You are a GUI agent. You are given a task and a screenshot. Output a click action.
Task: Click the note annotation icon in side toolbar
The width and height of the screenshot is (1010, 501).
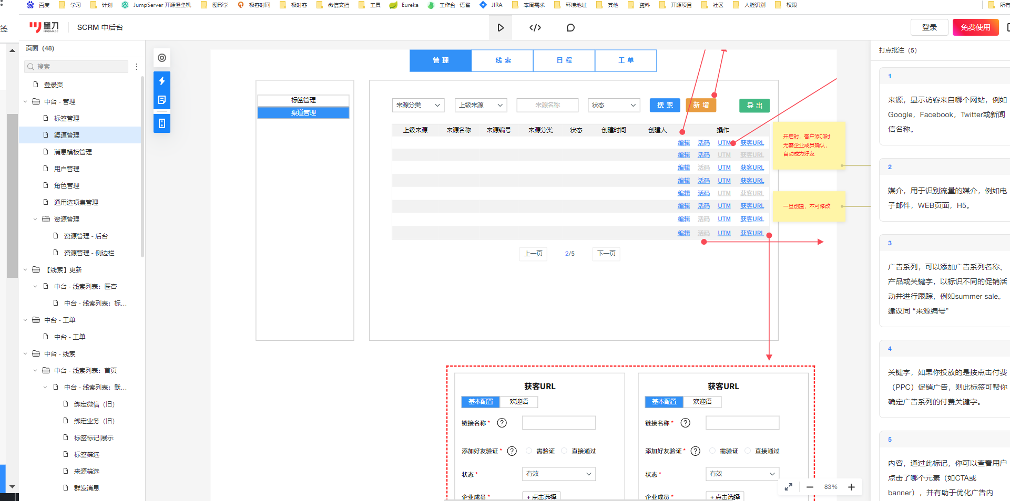coord(162,100)
